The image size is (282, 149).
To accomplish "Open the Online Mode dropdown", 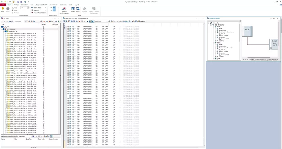I will (46, 8).
